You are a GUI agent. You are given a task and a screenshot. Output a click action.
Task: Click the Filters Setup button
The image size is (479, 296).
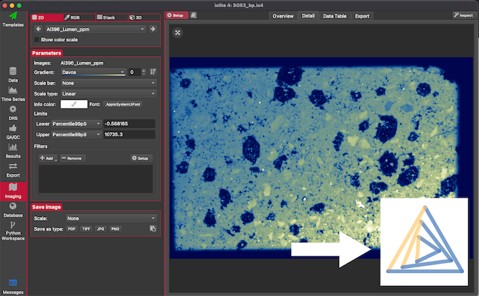(x=141, y=158)
